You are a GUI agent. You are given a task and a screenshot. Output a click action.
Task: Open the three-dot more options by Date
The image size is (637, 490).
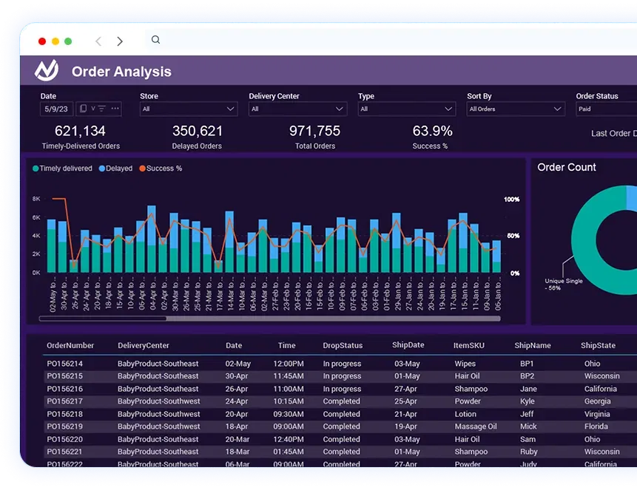point(115,109)
